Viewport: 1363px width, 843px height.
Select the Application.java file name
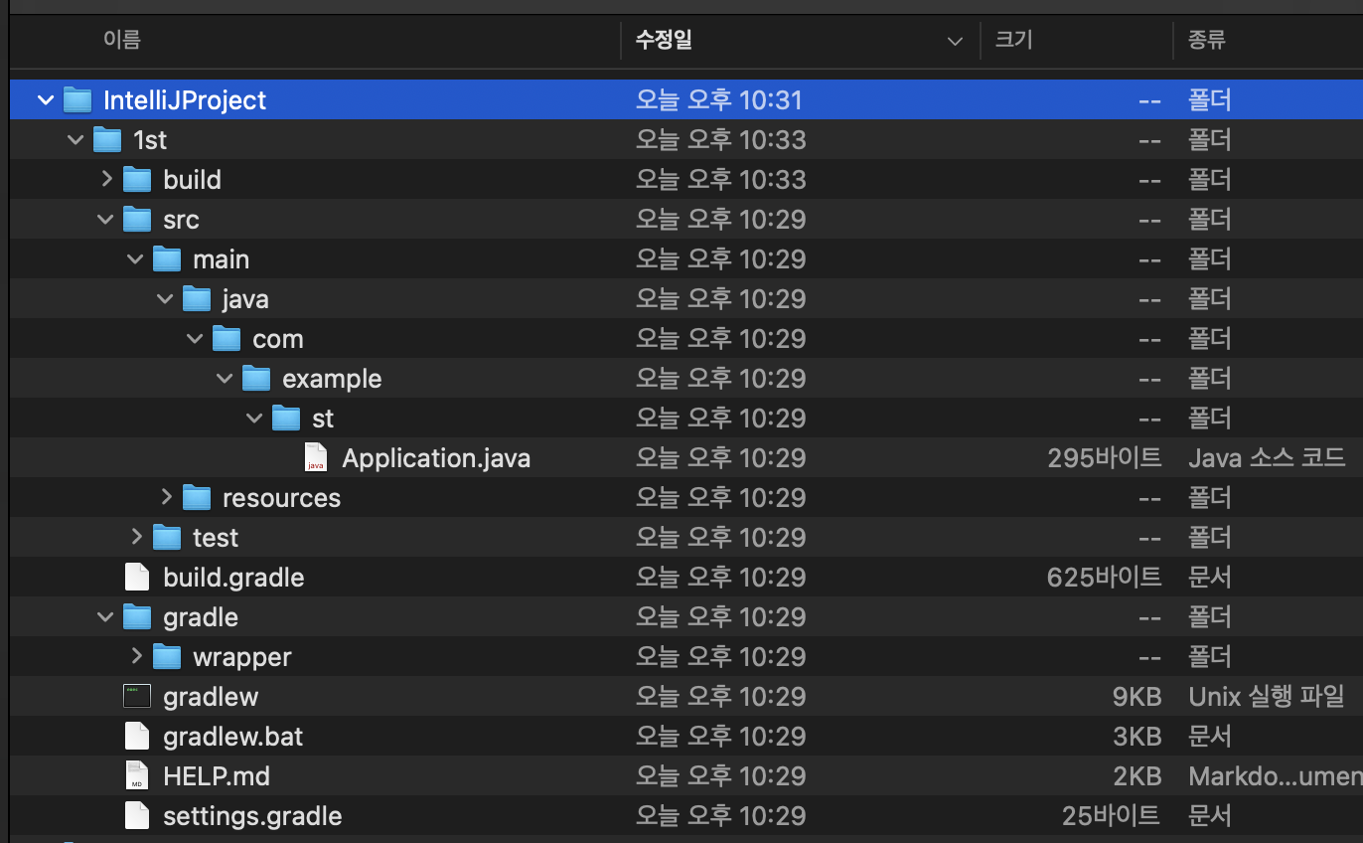(x=436, y=458)
